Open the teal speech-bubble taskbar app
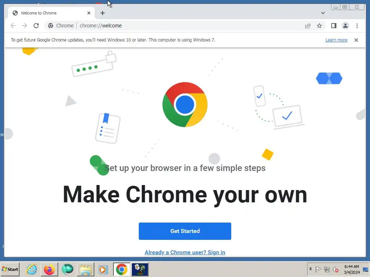 pos(68,269)
